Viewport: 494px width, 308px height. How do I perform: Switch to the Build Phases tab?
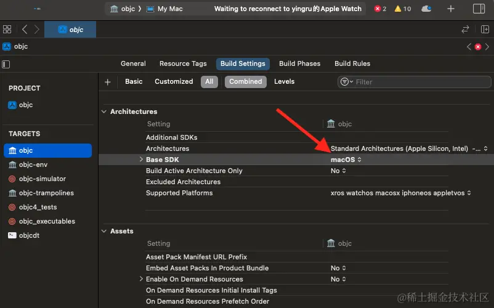click(x=299, y=63)
